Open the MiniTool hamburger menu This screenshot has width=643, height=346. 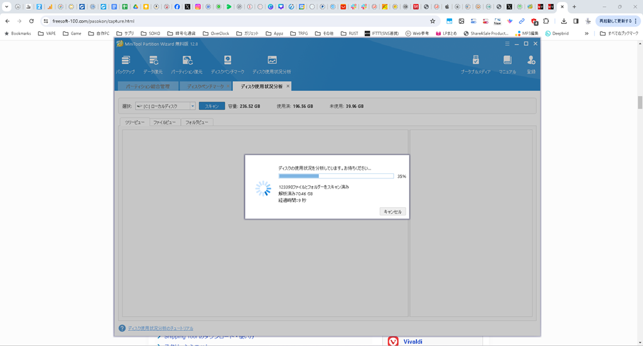pyautogui.click(x=507, y=44)
